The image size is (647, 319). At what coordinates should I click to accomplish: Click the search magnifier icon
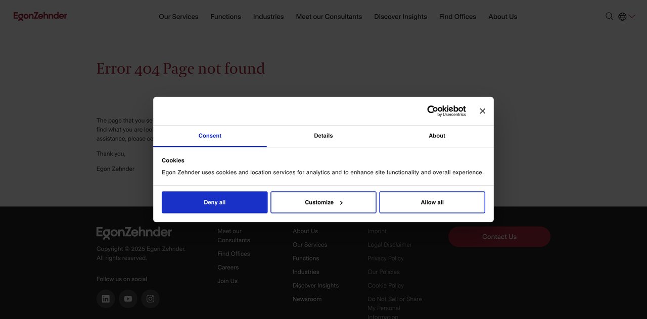point(610,16)
